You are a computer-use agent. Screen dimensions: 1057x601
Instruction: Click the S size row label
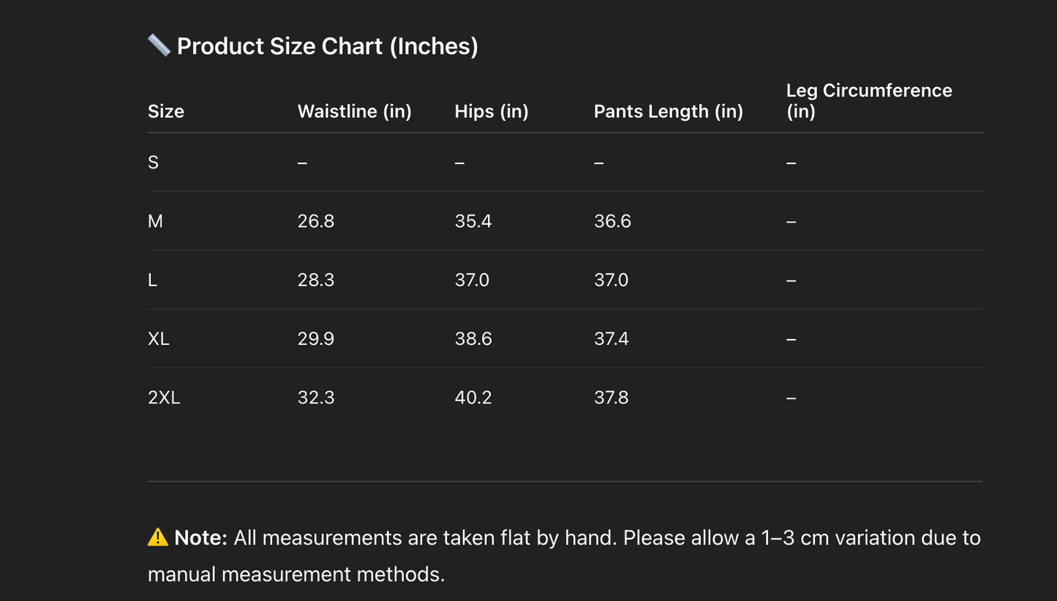pyautogui.click(x=153, y=163)
